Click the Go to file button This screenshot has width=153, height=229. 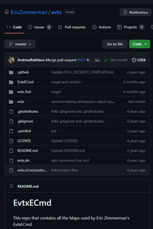(115, 44)
